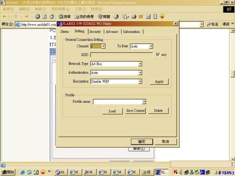The image size is (235, 176).
Task: Click the Mail icon in Internet Explorer toolbar
Action: (125, 16)
